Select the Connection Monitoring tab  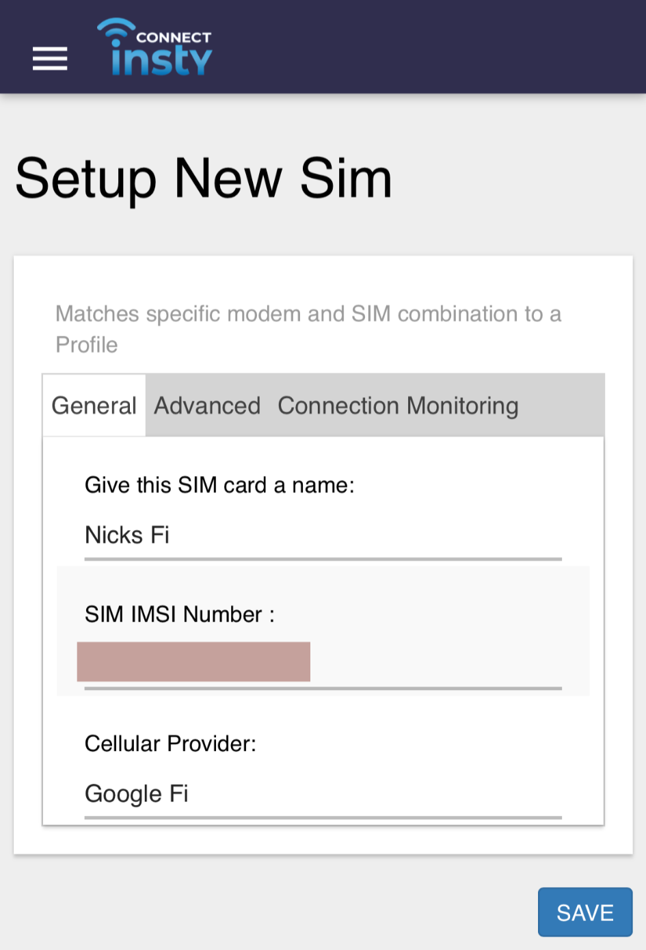point(398,406)
